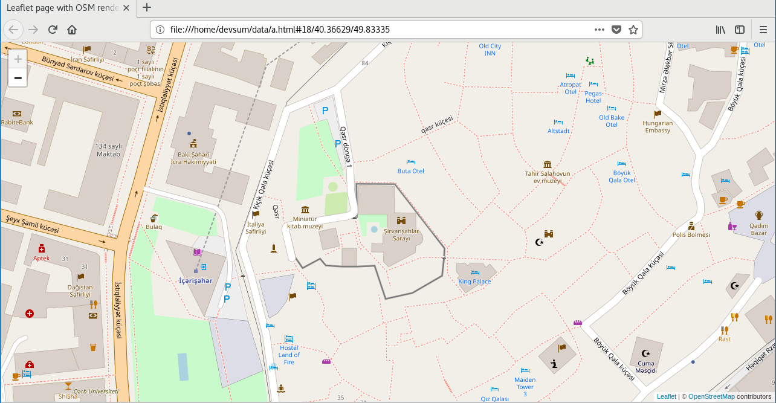Reload the current page
This screenshot has height=403, width=776.
[53, 30]
